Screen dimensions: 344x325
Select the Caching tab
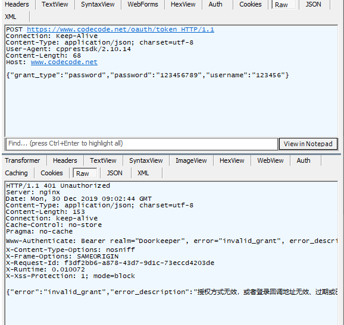[x=17, y=173]
